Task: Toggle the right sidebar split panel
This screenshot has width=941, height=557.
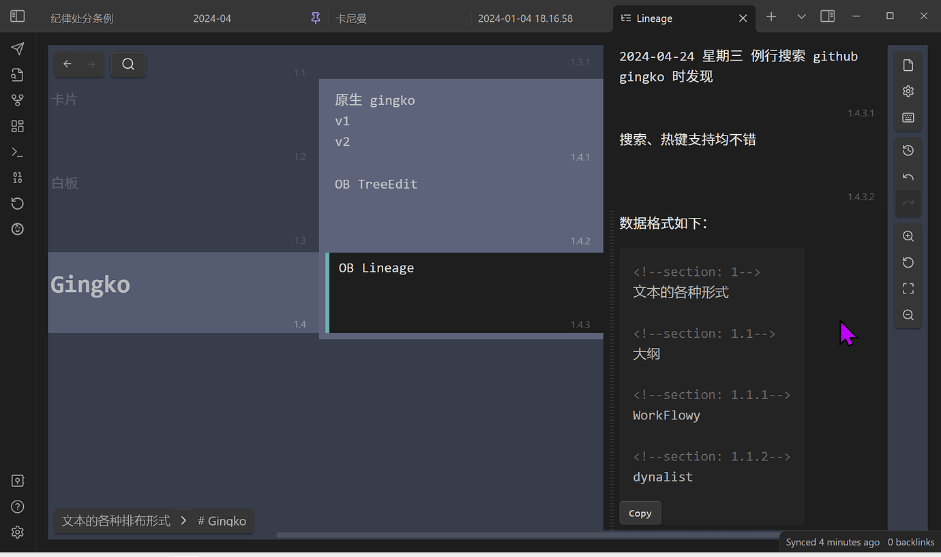Action: [x=827, y=16]
